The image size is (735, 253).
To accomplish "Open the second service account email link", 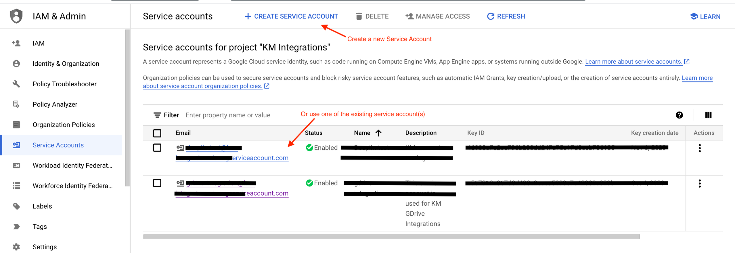I will (232, 188).
